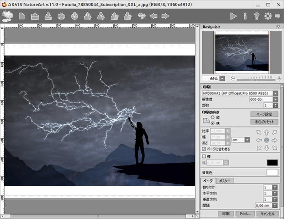Image resolution: width=284 pixels, height=219 pixels.
Task: Align print to left with left arrow
Action: [259, 140]
